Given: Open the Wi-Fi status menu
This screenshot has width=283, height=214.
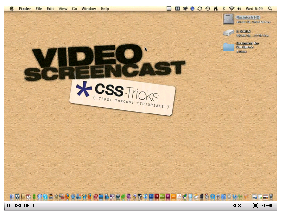Looking at the screenshot, I should tap(232, 9).
